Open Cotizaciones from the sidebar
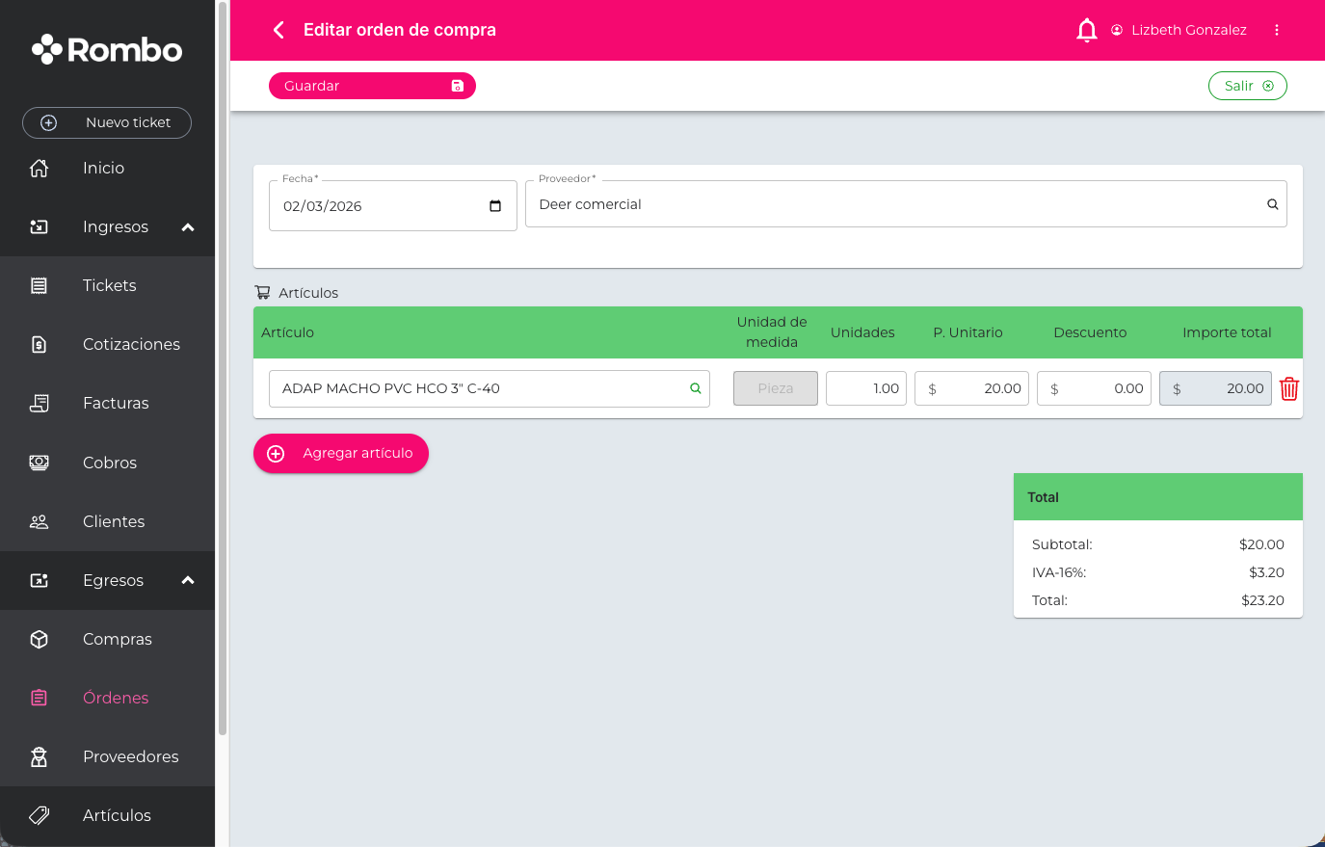The image size is (1325, 847). pyautogui.click(x=131, y=344)
